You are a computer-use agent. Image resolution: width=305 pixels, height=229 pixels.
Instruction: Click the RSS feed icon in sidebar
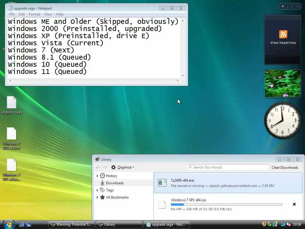point(283,34)
